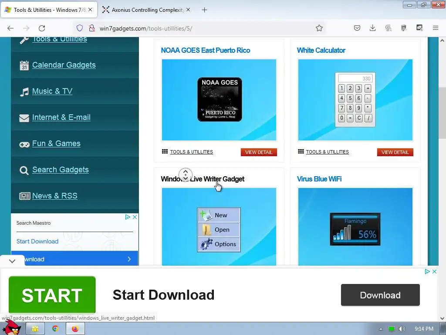Image resolution: width=446 pixels, height=335 pixels.
Task: Click the gamepad icon for Fun & Games
Action: click(24, 145)
